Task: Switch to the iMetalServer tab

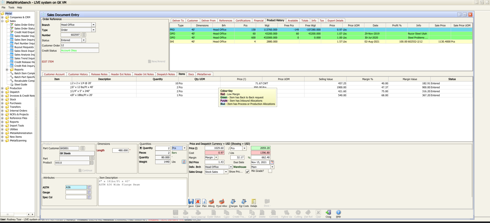Action: 204,74
